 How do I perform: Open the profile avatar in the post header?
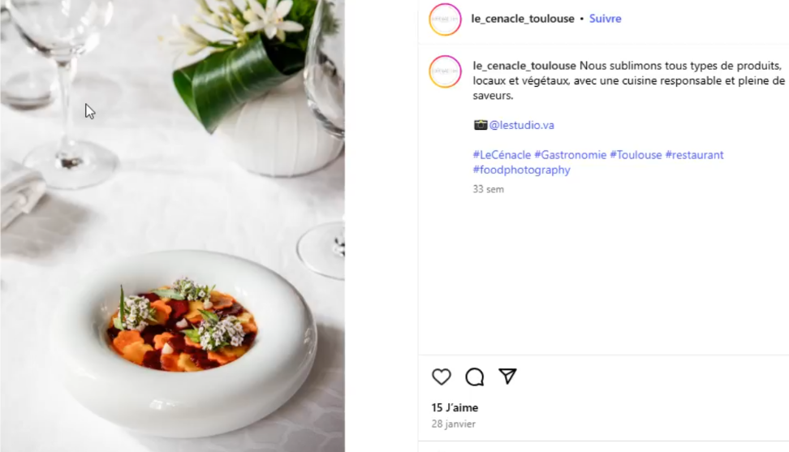coord(445,19)
